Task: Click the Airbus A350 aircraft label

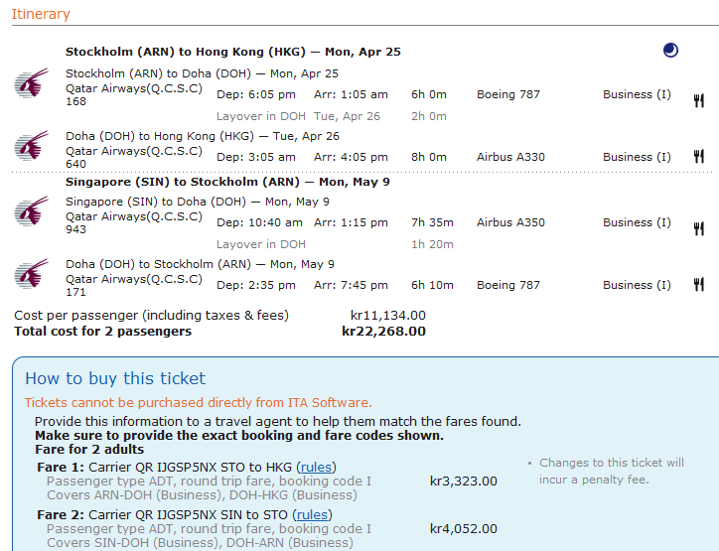Action: click(x=510, y=222)
